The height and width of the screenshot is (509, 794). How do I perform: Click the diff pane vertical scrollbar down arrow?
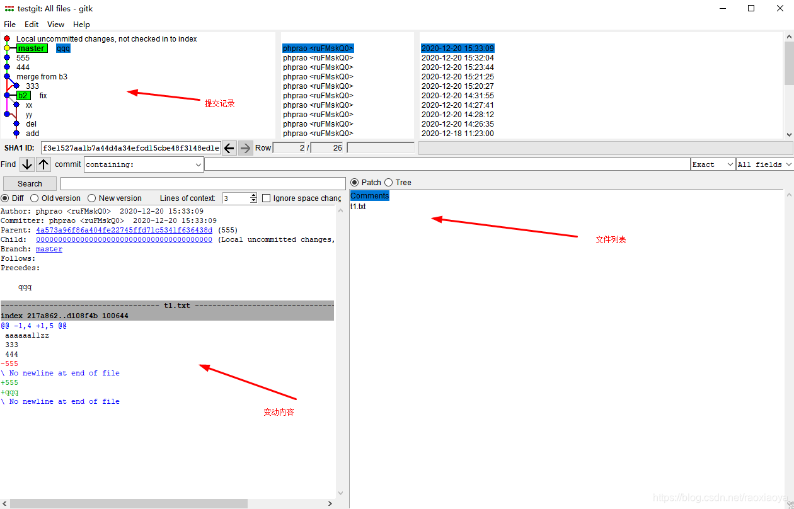coord(341,493)
